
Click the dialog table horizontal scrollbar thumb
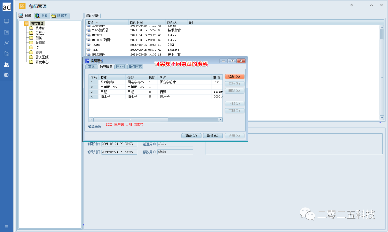pos(130,119)
